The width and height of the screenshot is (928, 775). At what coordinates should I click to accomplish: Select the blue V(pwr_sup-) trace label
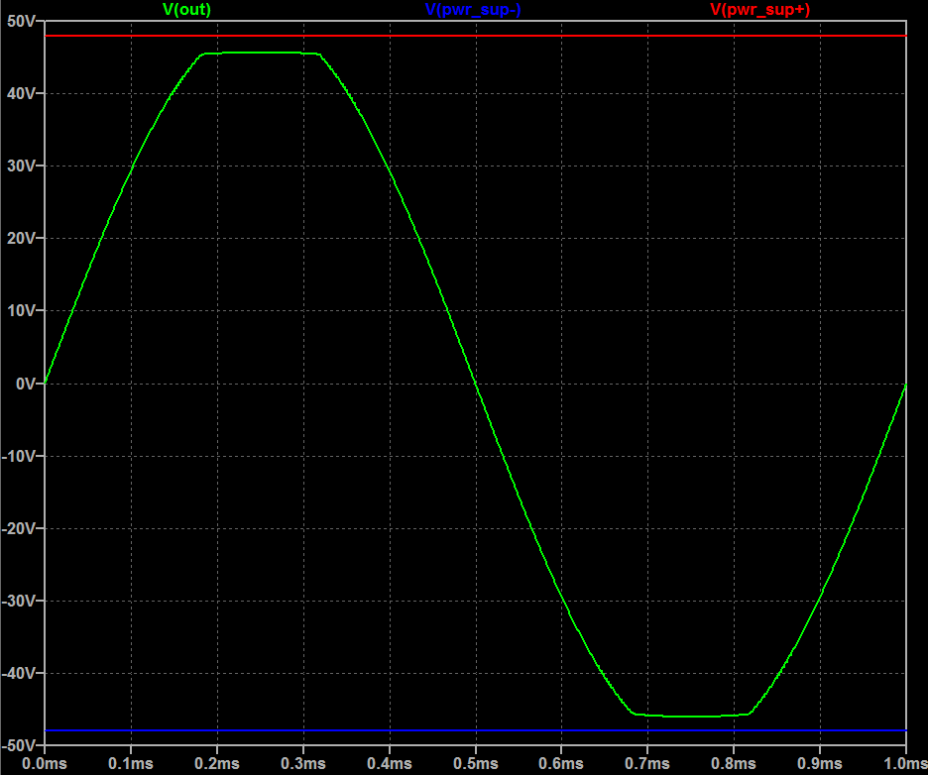(473, 10)
